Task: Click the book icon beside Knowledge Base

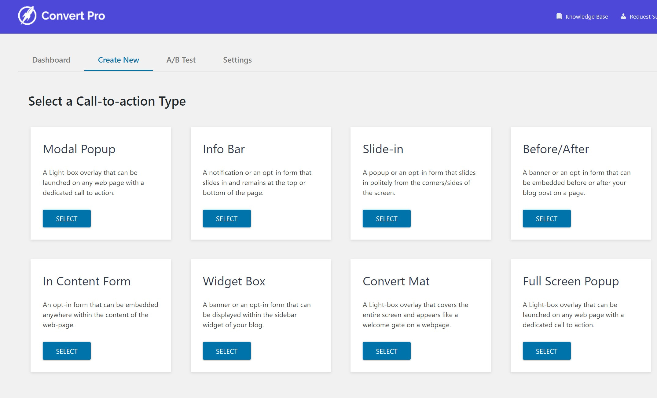Action: 559,16
